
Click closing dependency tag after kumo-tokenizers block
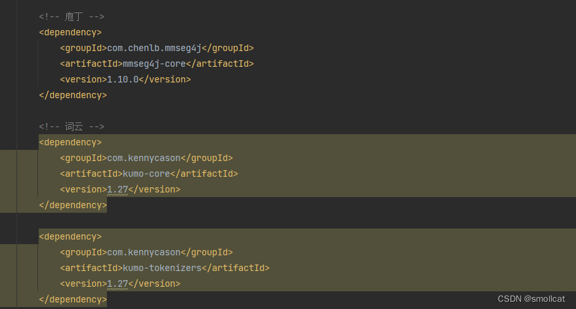click(x=73, y=299)
